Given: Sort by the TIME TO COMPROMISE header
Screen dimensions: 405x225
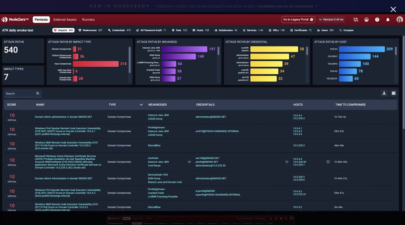Looking at the screenshot, I should 350,105.
